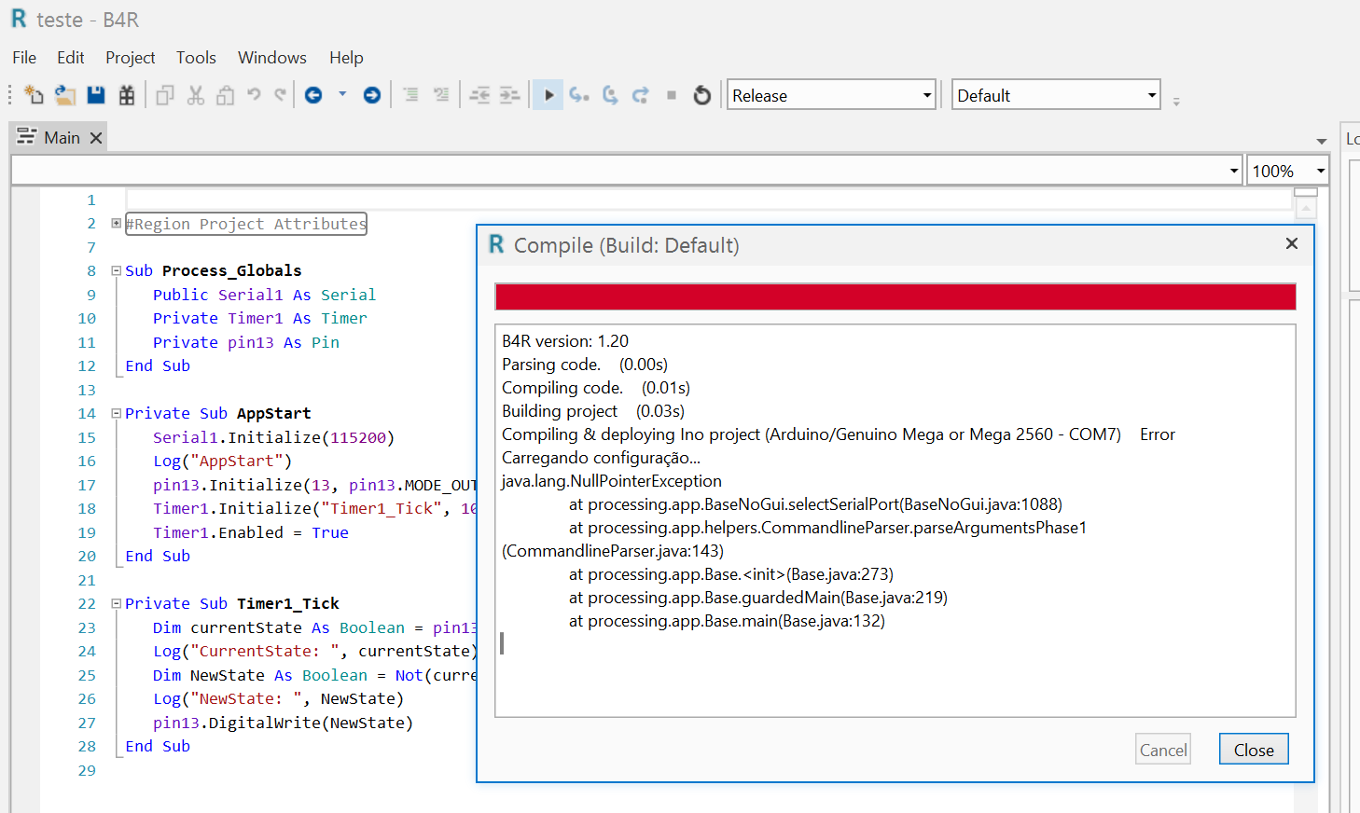Click the red compile progress bar

point(895,297)
